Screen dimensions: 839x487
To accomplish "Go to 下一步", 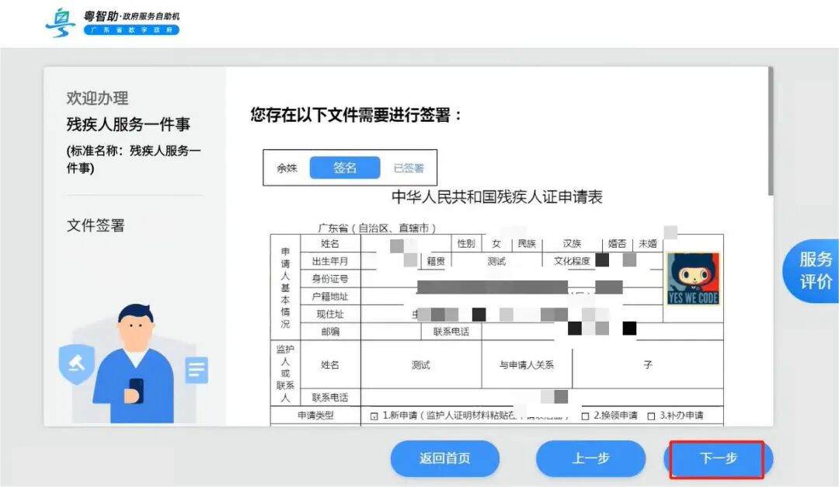I will 718,458.
